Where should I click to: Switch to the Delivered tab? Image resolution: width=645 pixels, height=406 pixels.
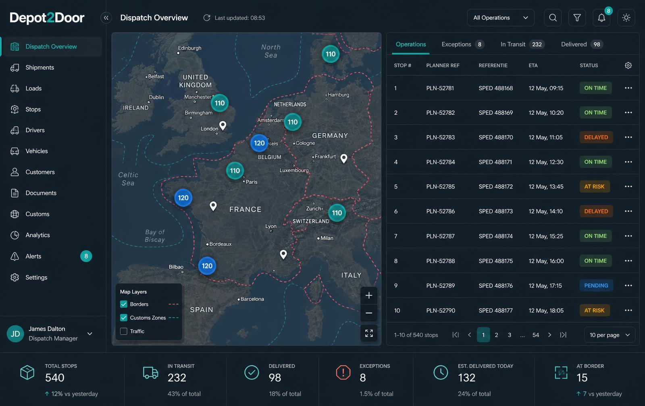pyautogui.click(x=582, y=44)
